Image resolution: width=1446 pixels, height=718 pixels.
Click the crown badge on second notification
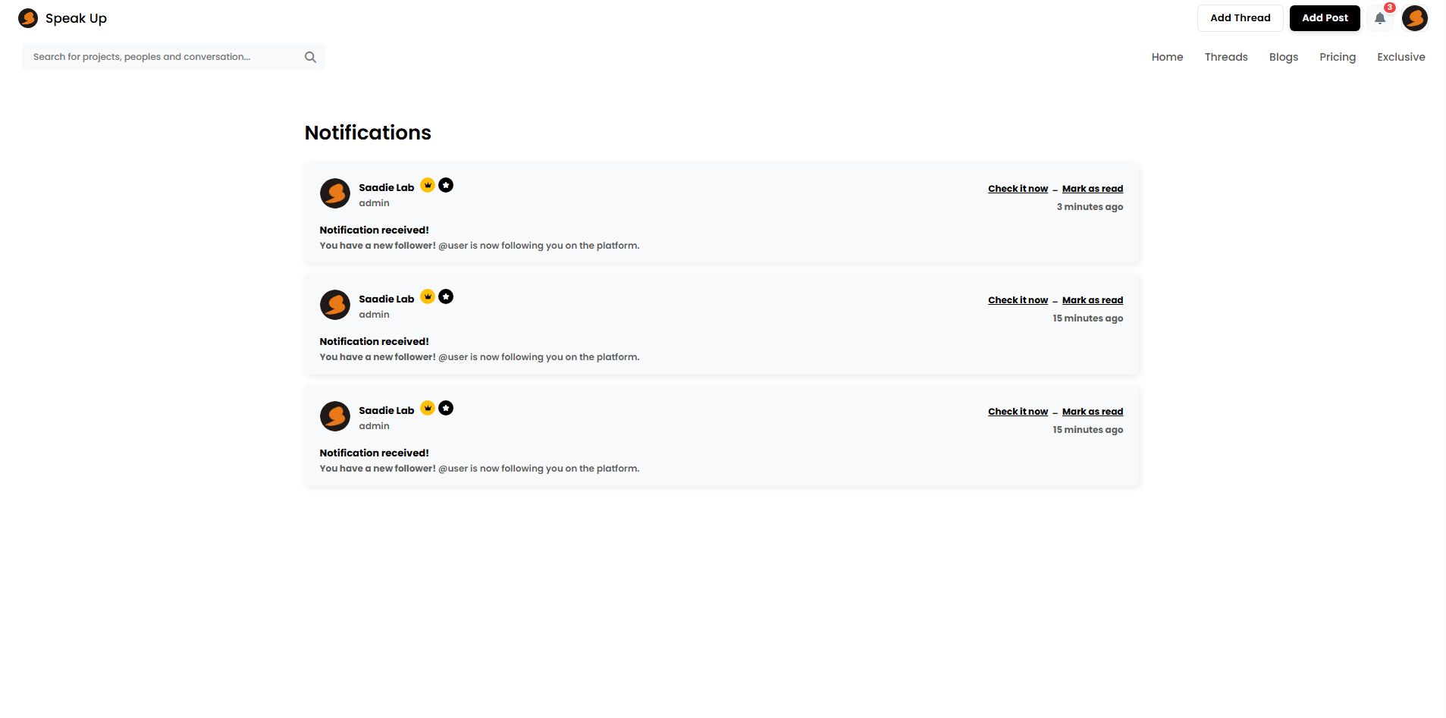[428, 296]
